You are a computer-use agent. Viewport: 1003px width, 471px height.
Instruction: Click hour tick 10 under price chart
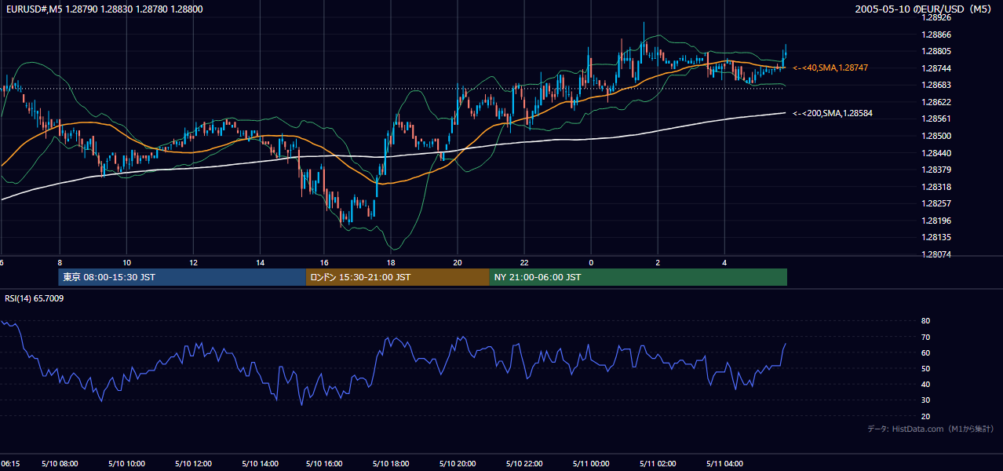[126, 263]
